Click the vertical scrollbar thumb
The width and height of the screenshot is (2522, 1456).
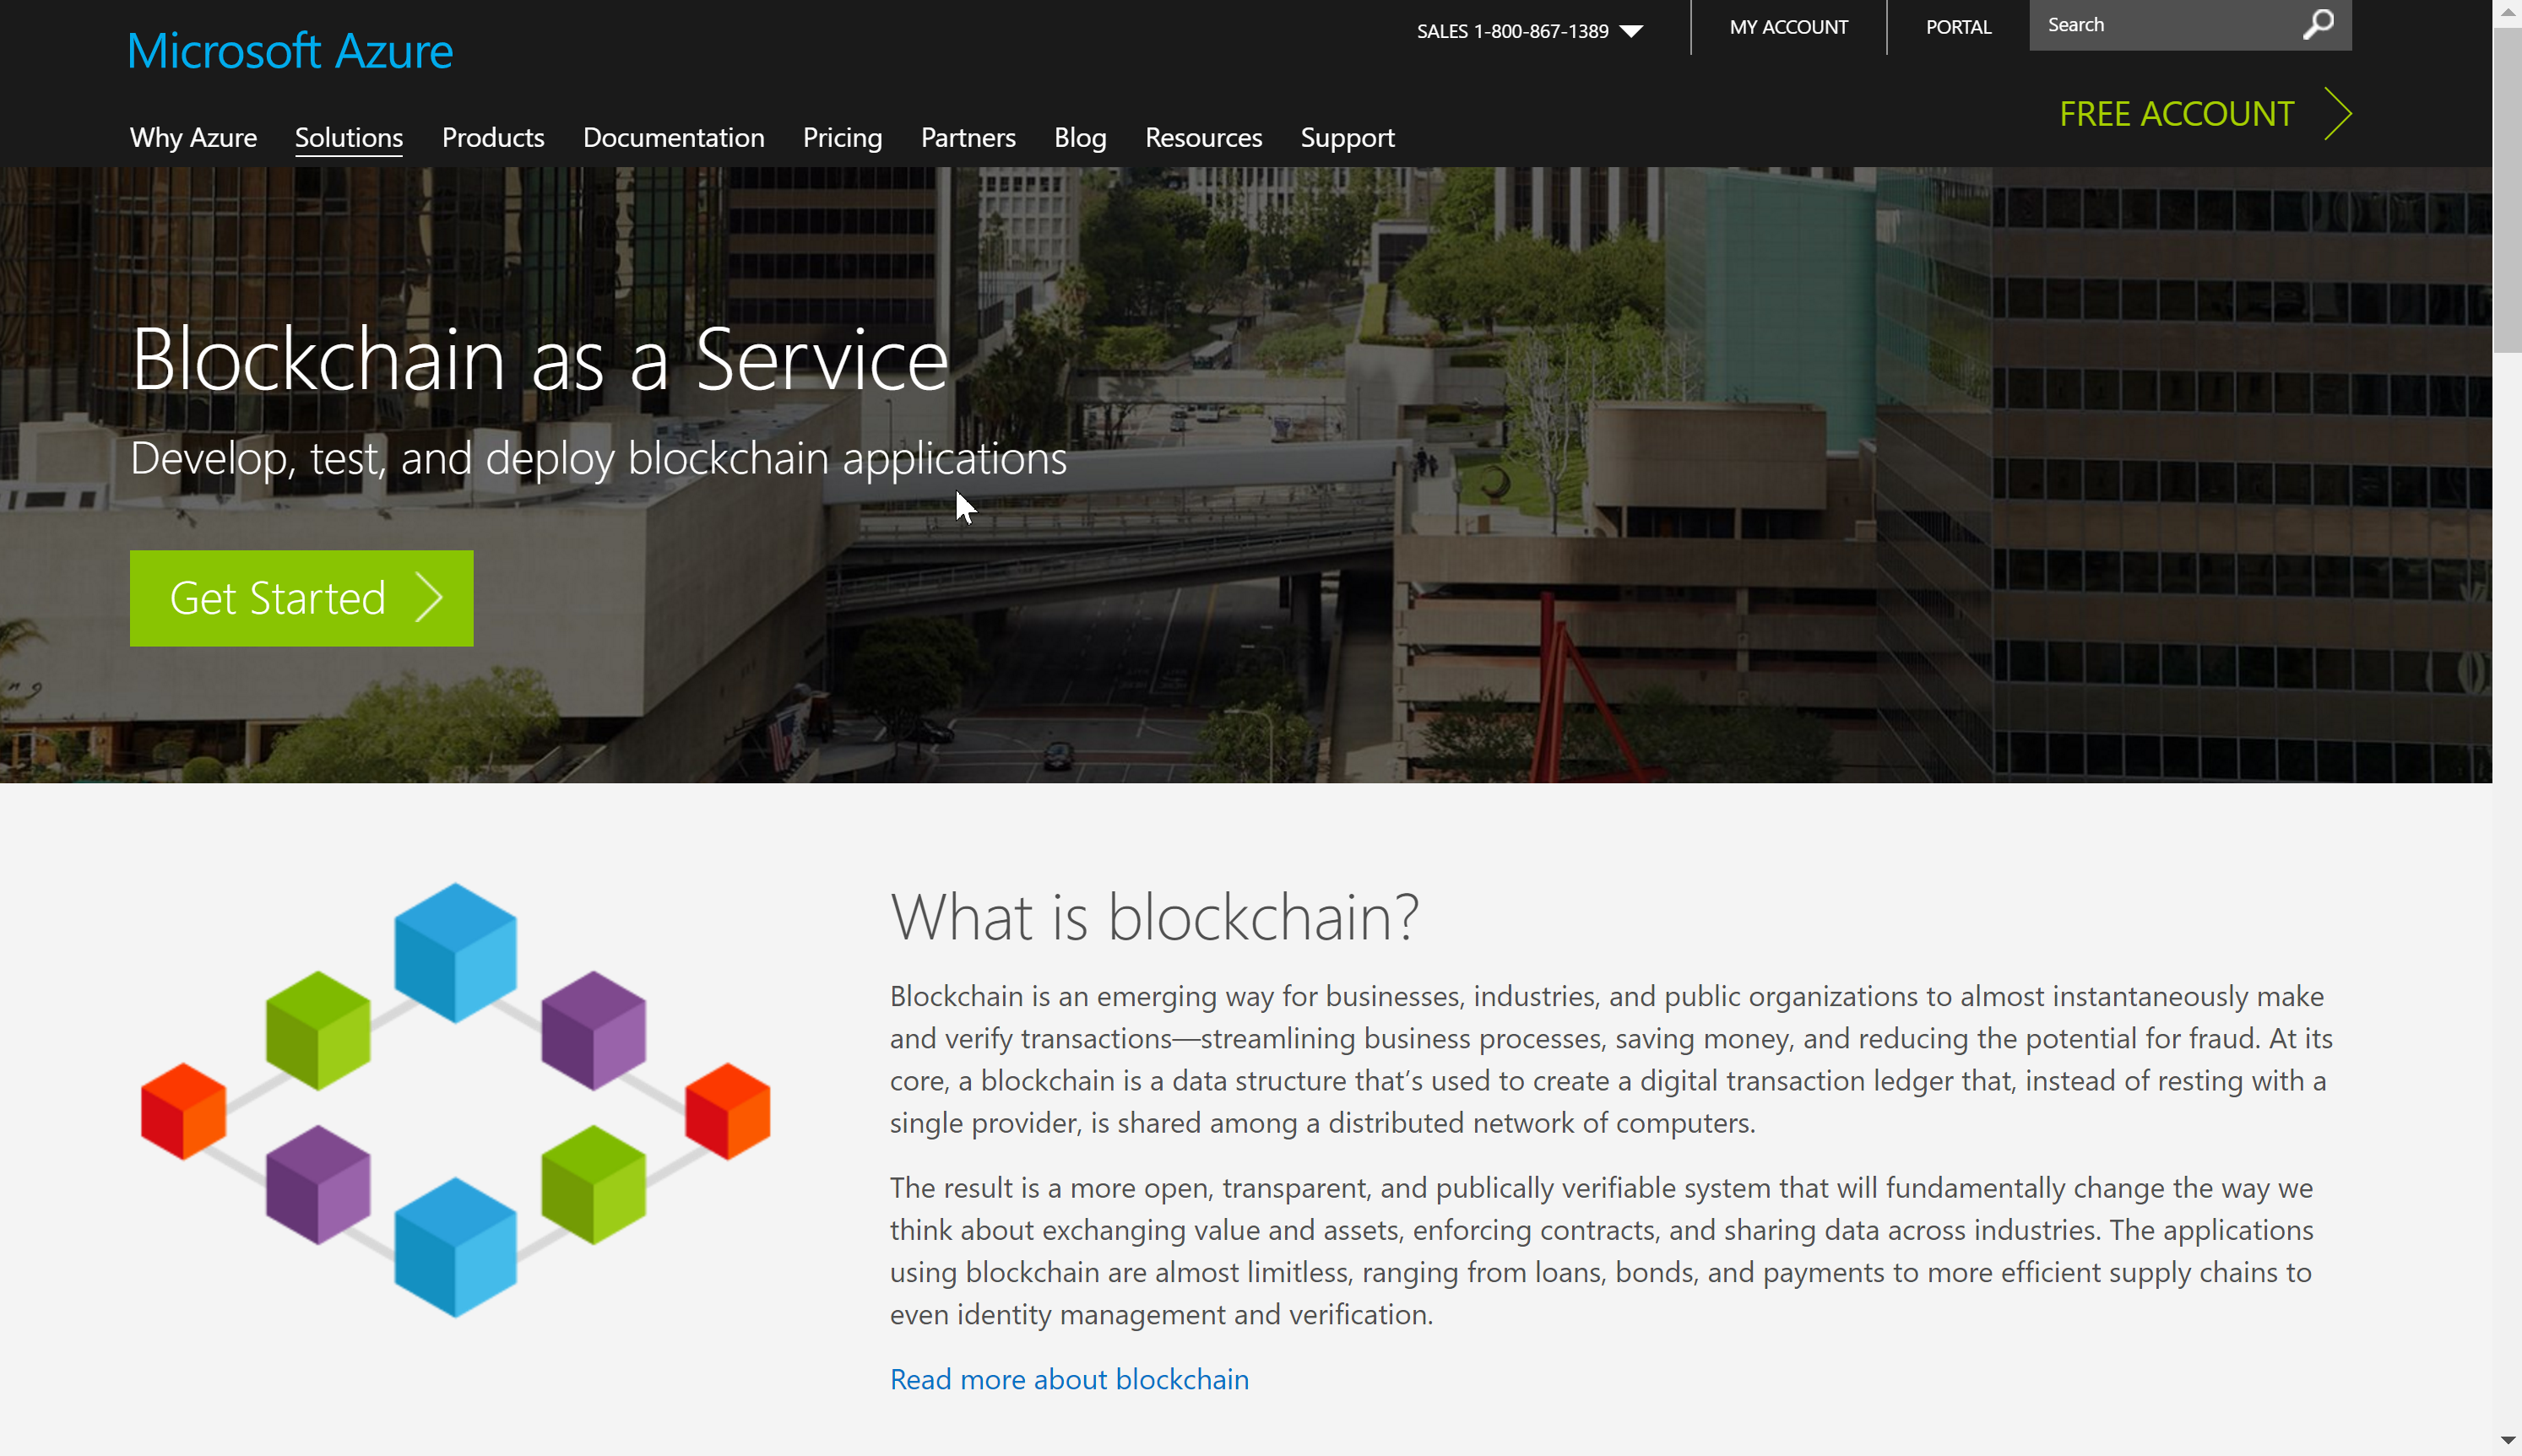2507,190
